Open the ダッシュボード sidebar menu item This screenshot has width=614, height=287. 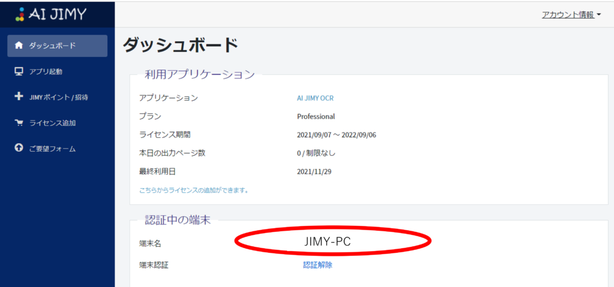click(x=57, y=46)
